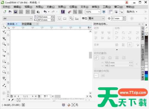Toggle show guidelines button
Screen dimensions: 149x109
122,12
